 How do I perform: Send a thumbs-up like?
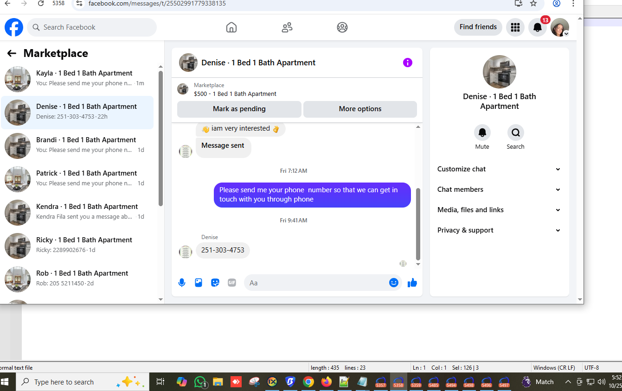pos(412,283)
